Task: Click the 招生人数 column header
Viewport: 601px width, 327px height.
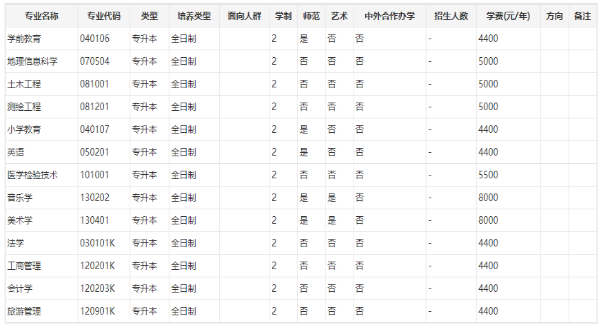Action: pos(451,16)
